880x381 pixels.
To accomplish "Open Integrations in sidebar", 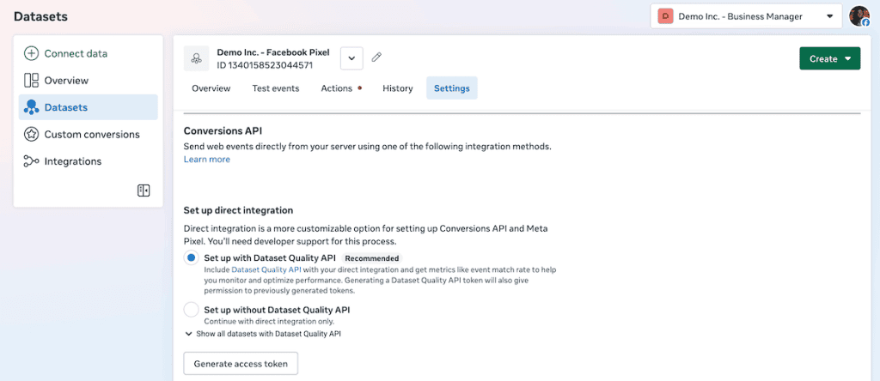I will (89, 161).
